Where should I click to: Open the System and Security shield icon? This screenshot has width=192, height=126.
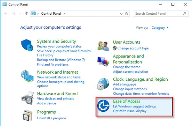[x=27, y=45]
